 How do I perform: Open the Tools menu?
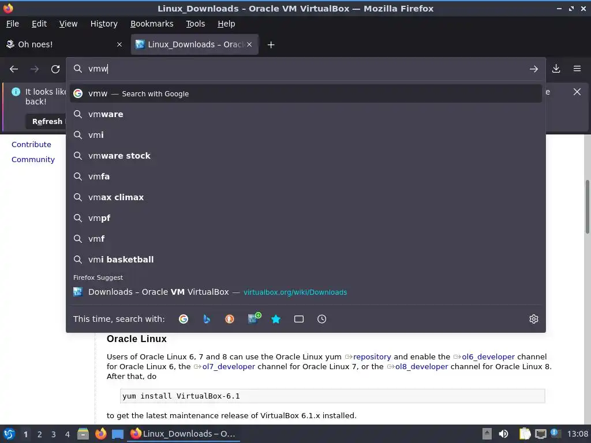(x=195, y=24)
